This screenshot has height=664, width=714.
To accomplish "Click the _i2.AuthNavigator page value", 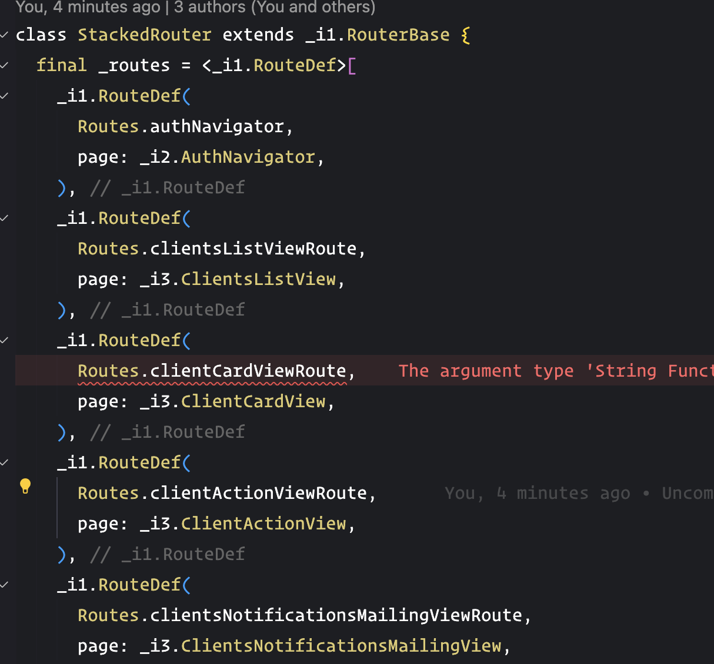I will click(x=228, y=157).
